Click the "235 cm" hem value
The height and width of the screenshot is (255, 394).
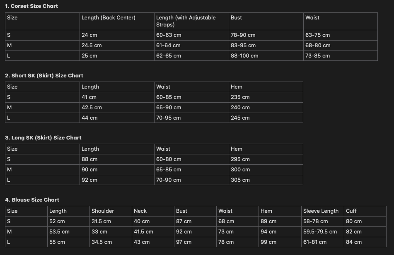tap(240, 97)
